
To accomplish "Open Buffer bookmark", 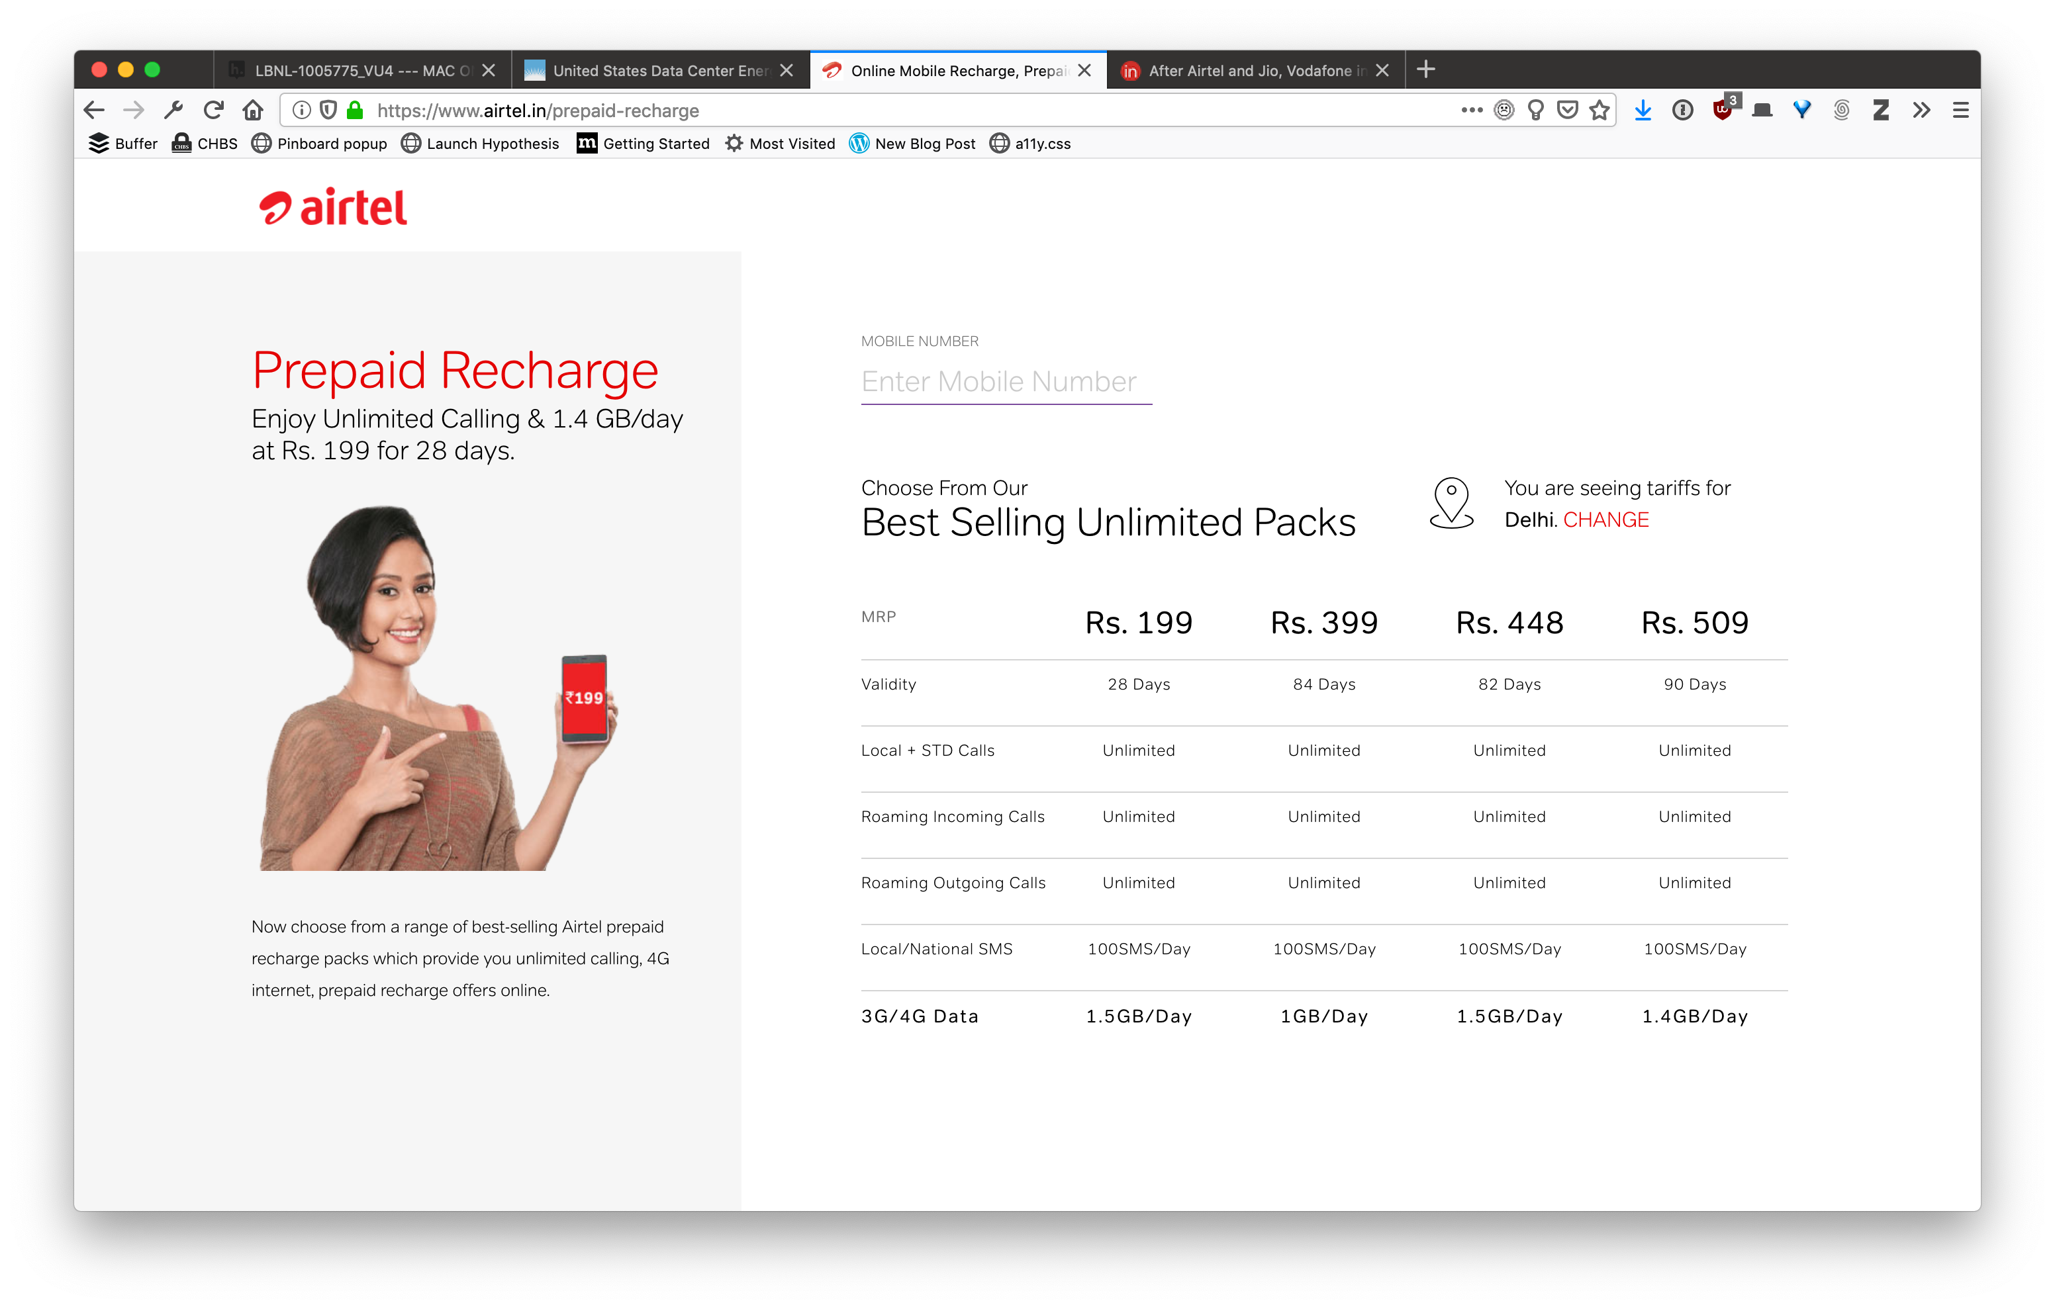I will [123, 144].
